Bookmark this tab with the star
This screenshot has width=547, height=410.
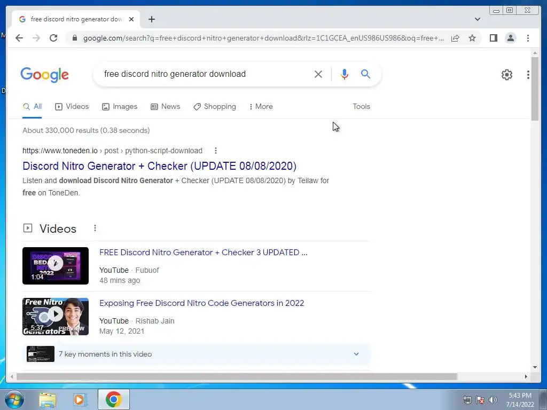[x=472, y=38]
